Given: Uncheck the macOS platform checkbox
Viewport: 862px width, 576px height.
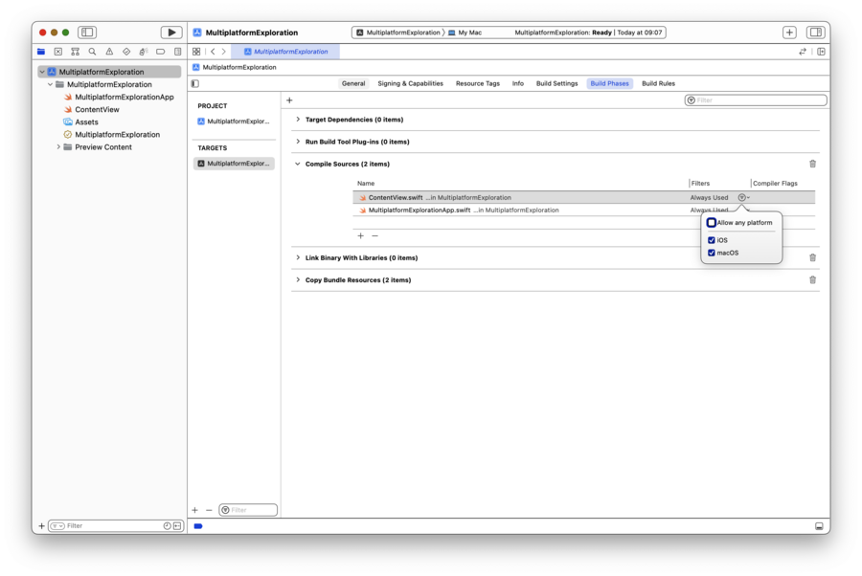Looking at the screenshot, I should pos(712,254).
